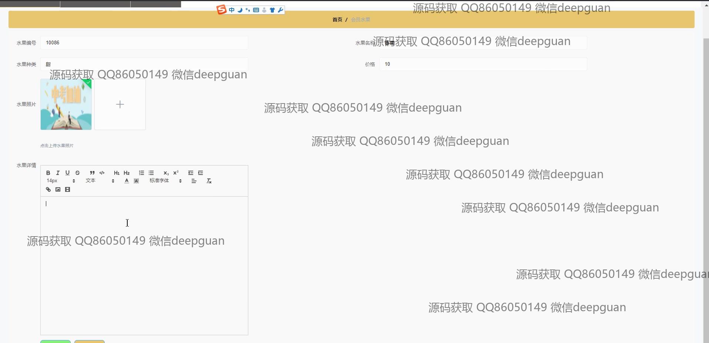Open the 文本 header style dropdown

click(x=100, y=181)
